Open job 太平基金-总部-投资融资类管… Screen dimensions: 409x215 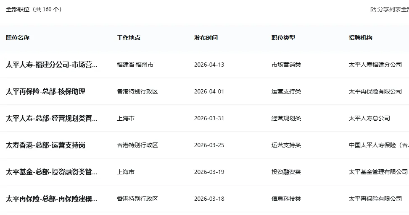click(x=52, y=172)
